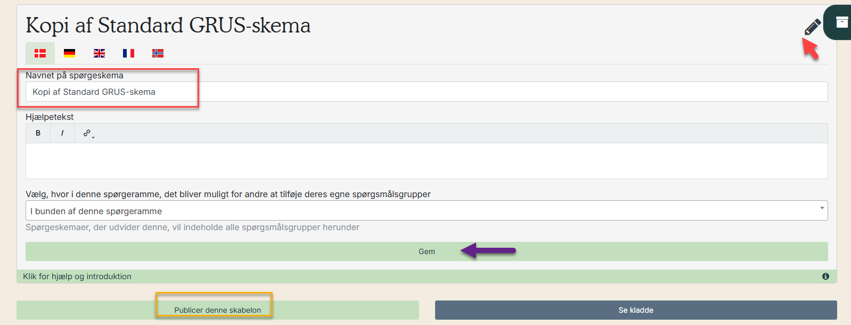Click the 'Spørgeskemaer, der udvider denne' hint text
Viewport: 851px width, 325px height.
192,228
